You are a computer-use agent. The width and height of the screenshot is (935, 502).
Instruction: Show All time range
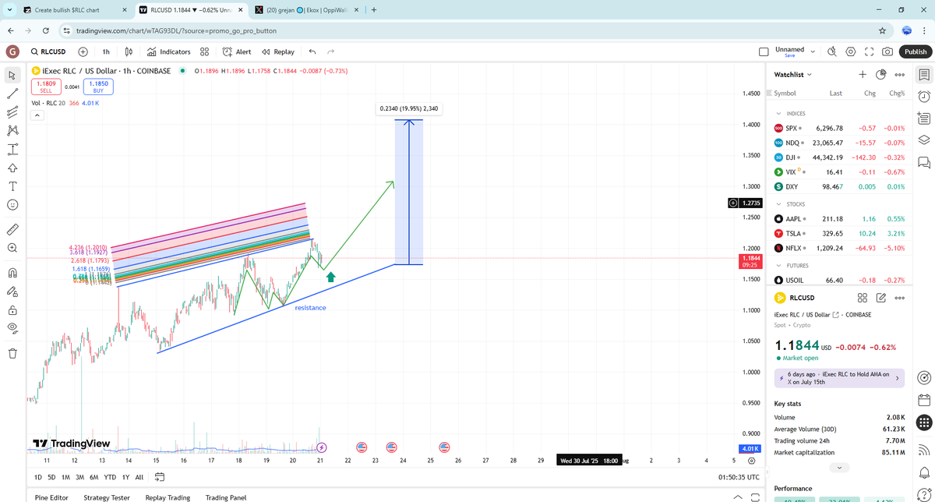click(139, 477)
